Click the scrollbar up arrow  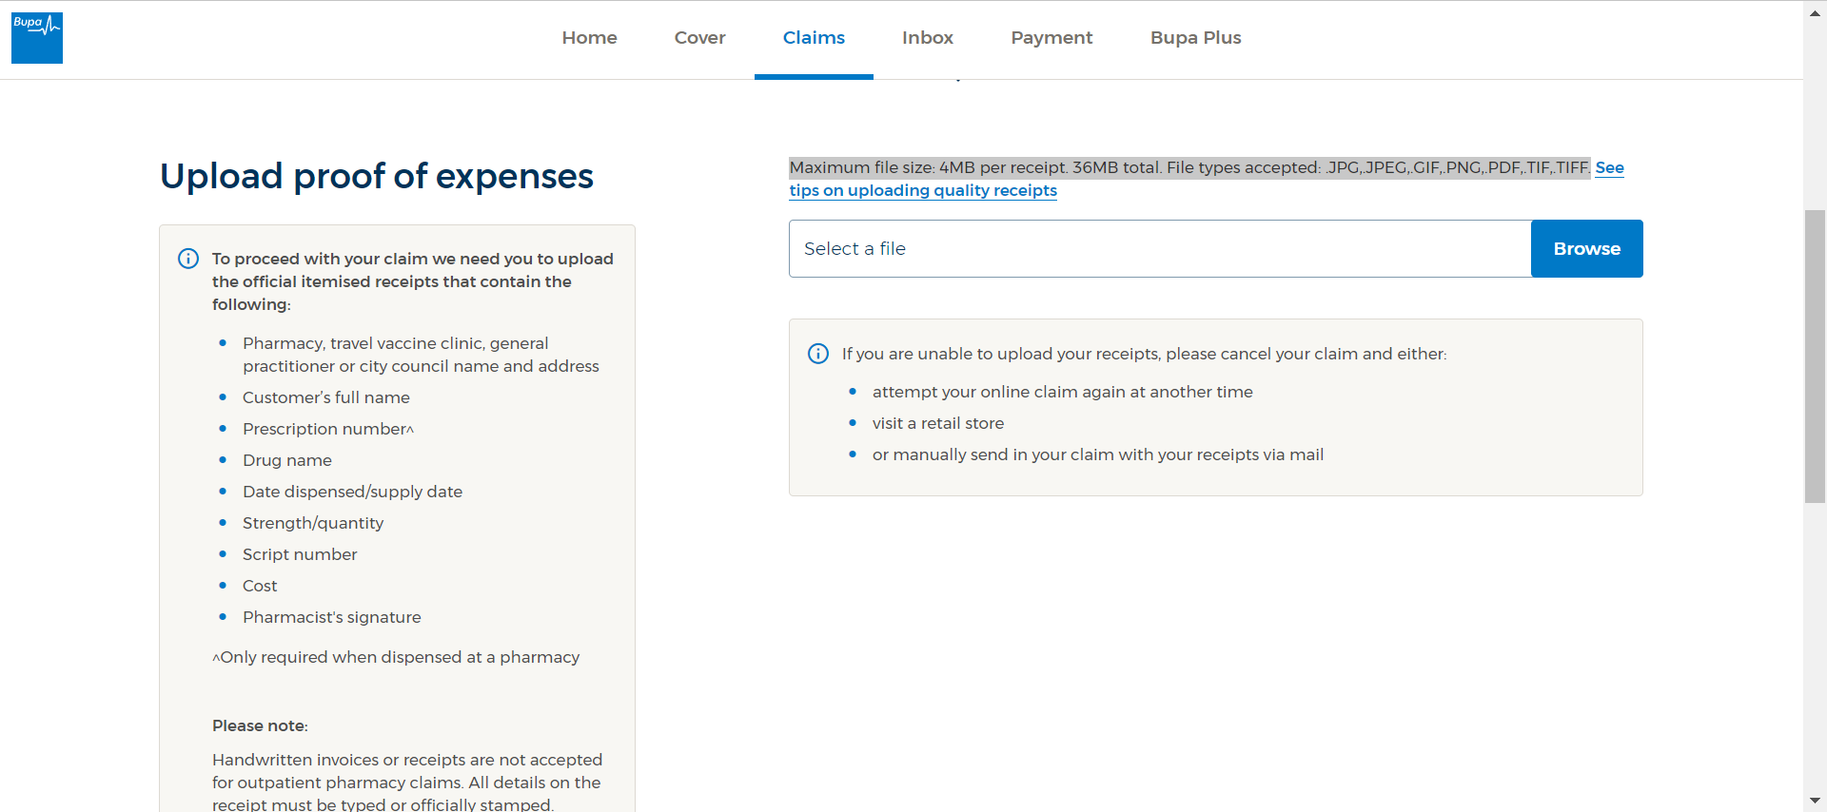pyautogui.click(x=1815, y=12)
